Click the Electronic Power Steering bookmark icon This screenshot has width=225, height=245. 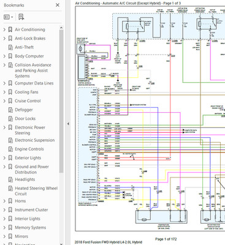click(x=10, y=127)
